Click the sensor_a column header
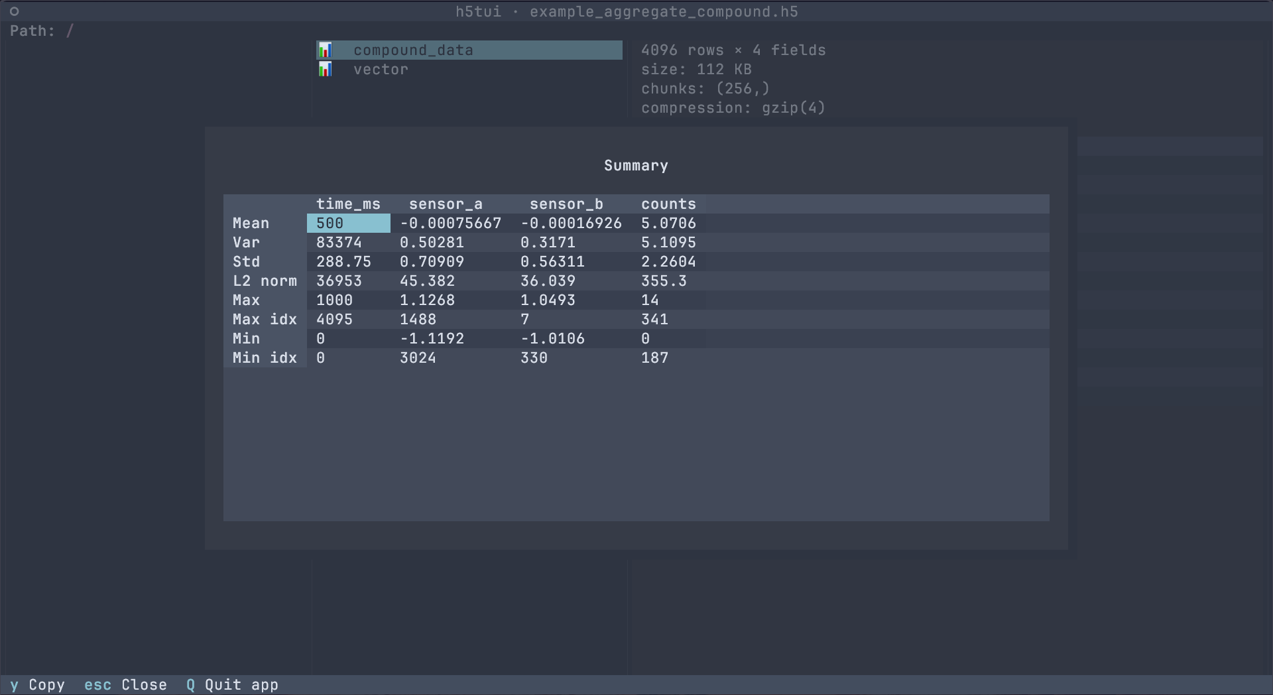The height and width of the screenshot is (695, 1273). [446, 204]
